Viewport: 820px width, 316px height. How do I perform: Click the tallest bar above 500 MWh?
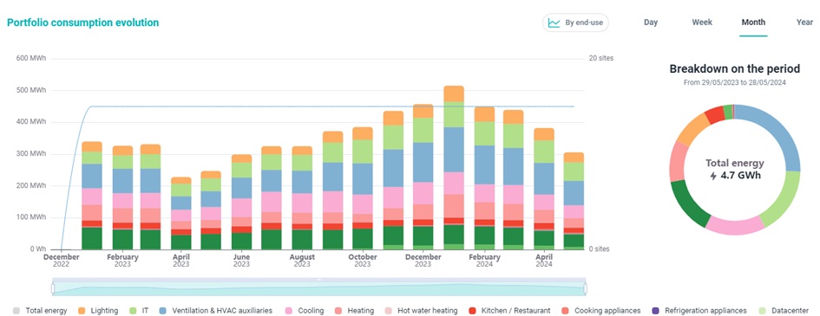pyautogui.click(x=454, y=168)
